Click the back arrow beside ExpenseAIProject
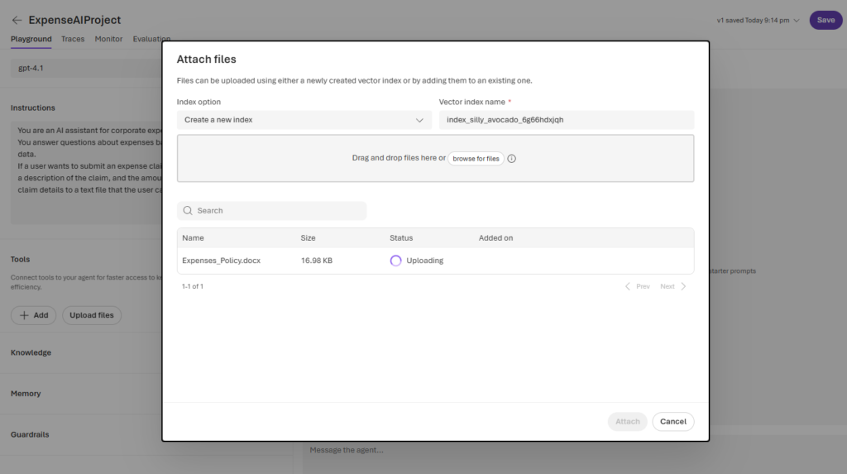This screenshot has width=847, height=474. click(x=17, y=20)
